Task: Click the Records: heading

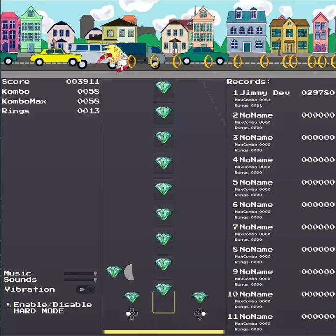Action: [249, 81]
